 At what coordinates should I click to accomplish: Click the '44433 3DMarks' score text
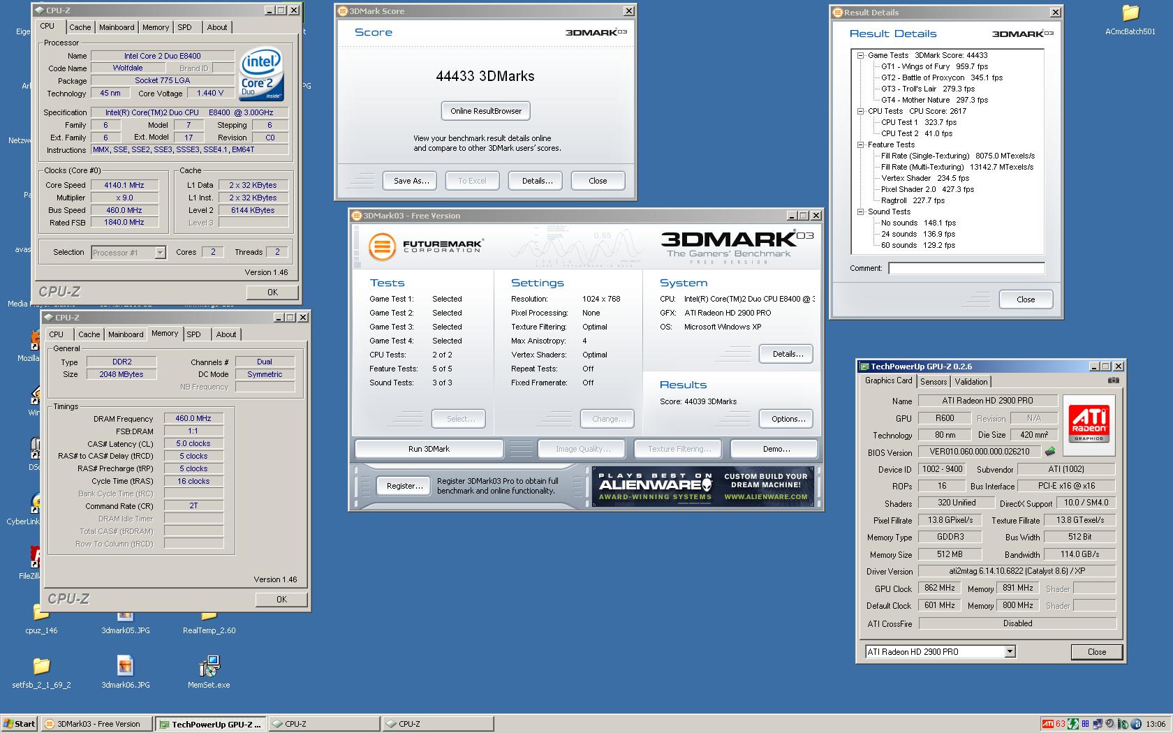pos(485,77)
